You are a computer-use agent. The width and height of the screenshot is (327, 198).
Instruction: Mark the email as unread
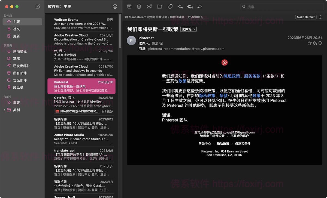point(149,6)
